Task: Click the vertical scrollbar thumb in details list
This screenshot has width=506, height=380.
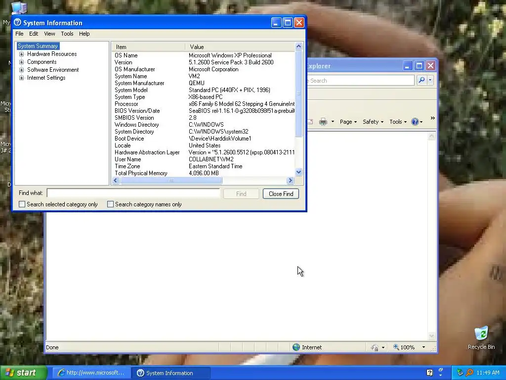Action: tap(298, 94)
